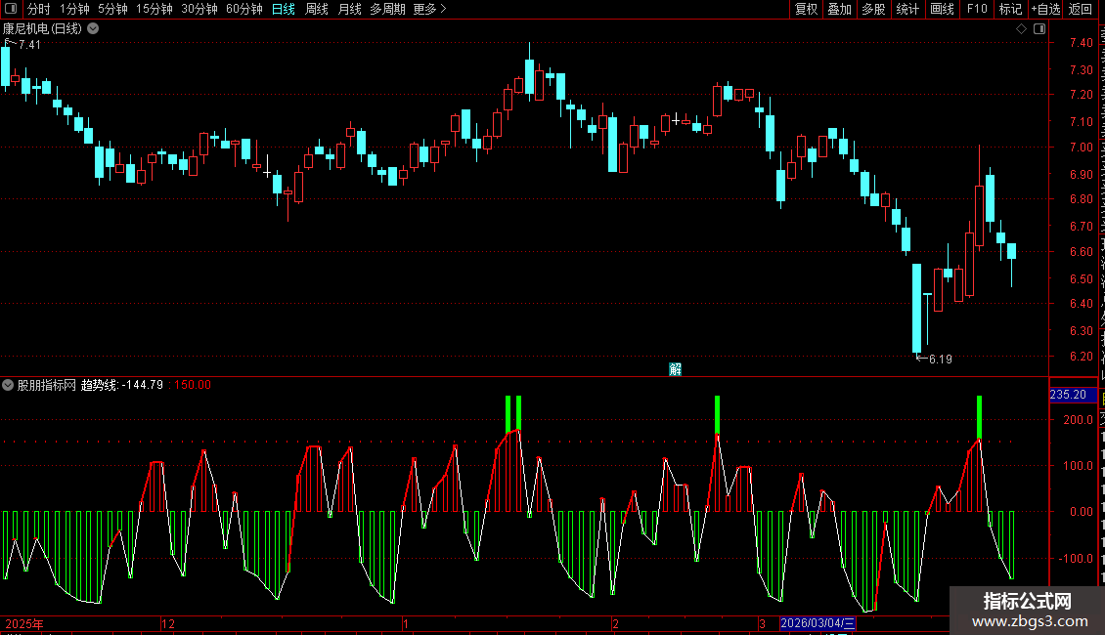Switch to 分时 view
The height and width of the screenshot is (635, 1105).
(39, 9)
